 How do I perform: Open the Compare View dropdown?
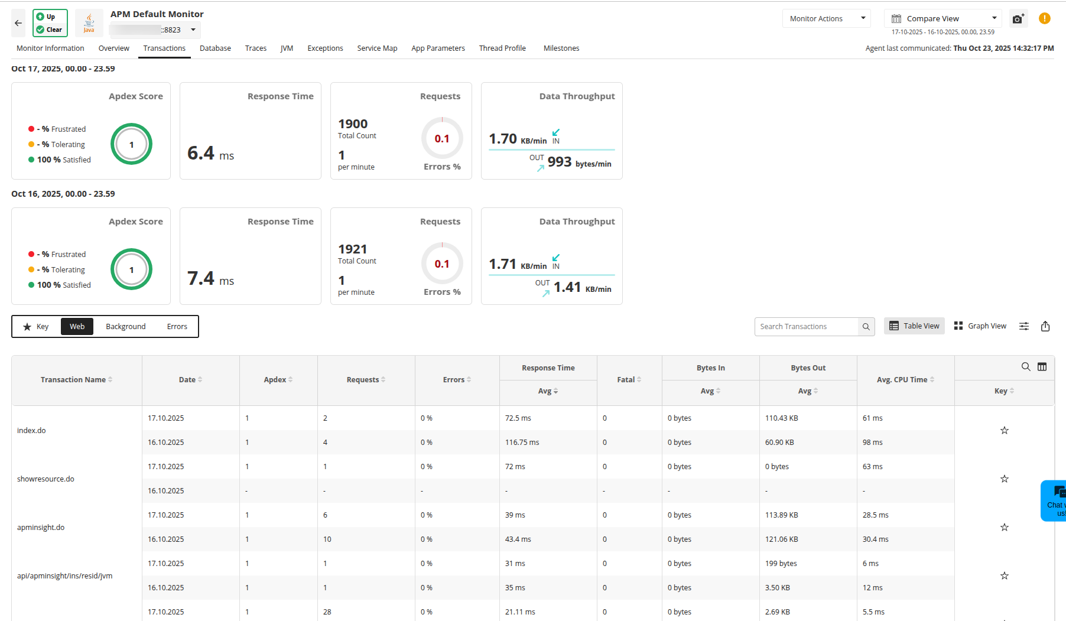[x=943, y=19]
